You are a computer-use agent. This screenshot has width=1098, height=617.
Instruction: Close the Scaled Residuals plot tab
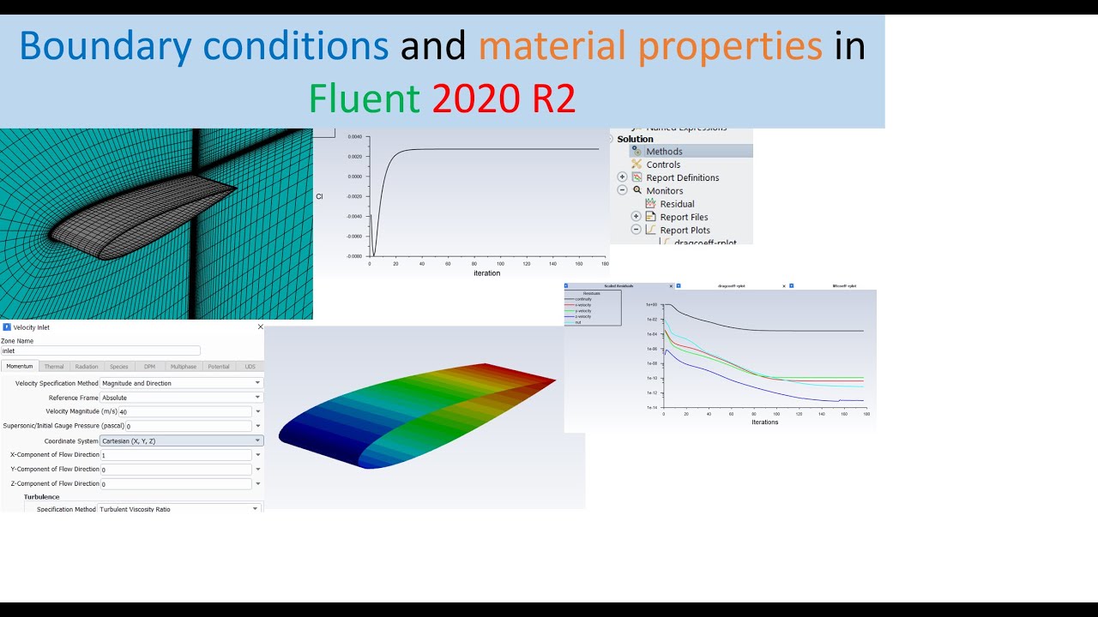tap(672, 285)
